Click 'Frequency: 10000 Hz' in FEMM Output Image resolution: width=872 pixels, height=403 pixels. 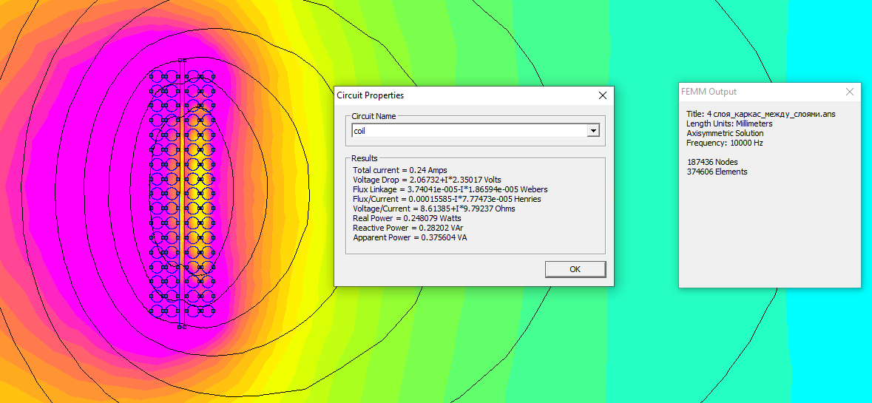tap(725, 143)
